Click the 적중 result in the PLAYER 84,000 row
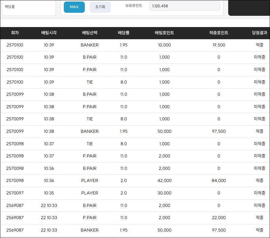Image resolution: width=270 pixels, height=238 pixels. 260,181
